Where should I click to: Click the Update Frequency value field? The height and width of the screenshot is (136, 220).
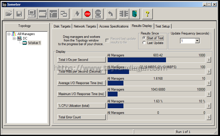pos(188,41)
